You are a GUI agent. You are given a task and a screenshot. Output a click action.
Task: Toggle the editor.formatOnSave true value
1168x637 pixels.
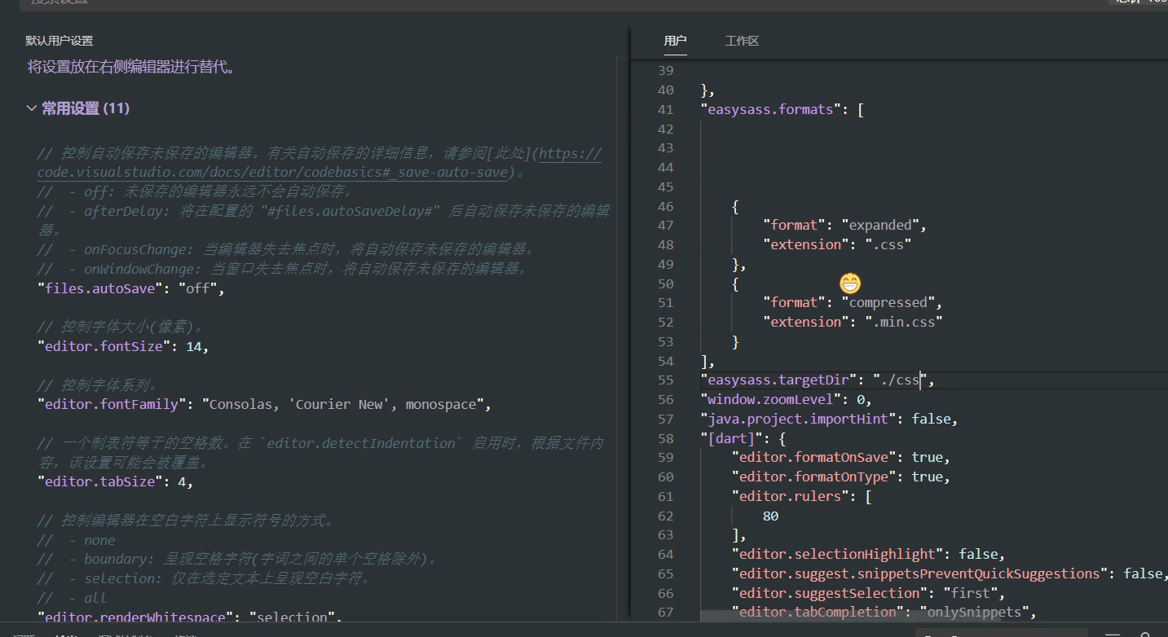(x=928, y=457)
